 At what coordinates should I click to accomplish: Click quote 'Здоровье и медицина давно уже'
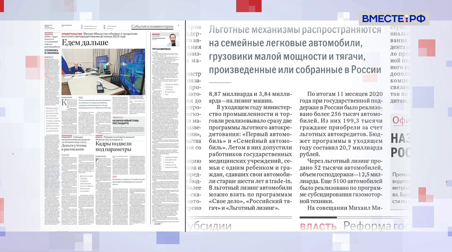coord(171,162)
